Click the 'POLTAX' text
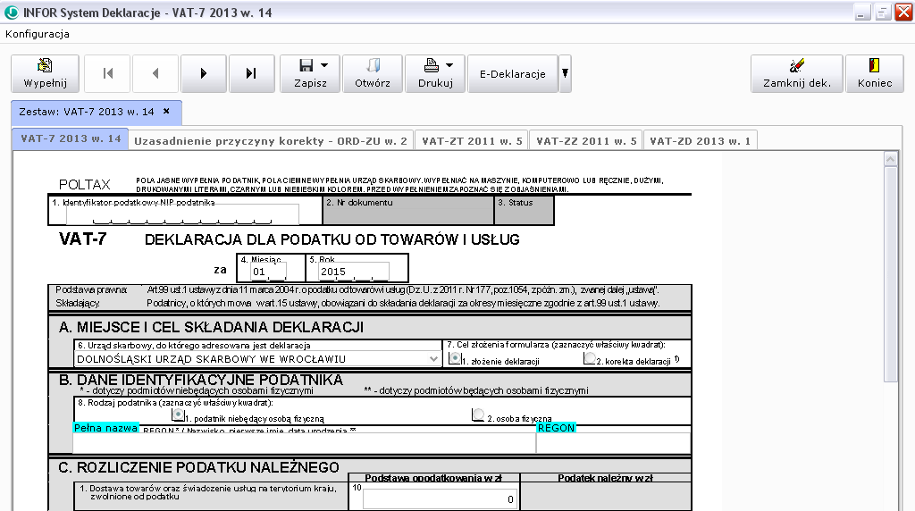Viewport: 915px width, 511px height. 85,185
